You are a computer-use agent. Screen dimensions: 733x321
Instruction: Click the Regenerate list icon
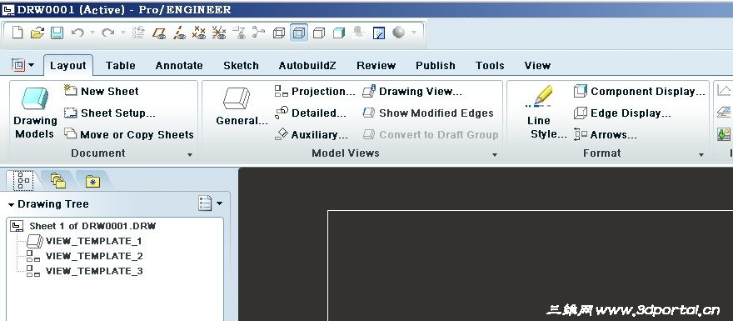pyautogui.click(x=138, y=33)
